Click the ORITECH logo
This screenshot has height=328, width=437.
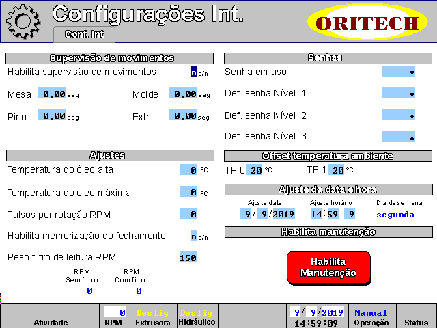pyautogui.click(x=372, y=23)
